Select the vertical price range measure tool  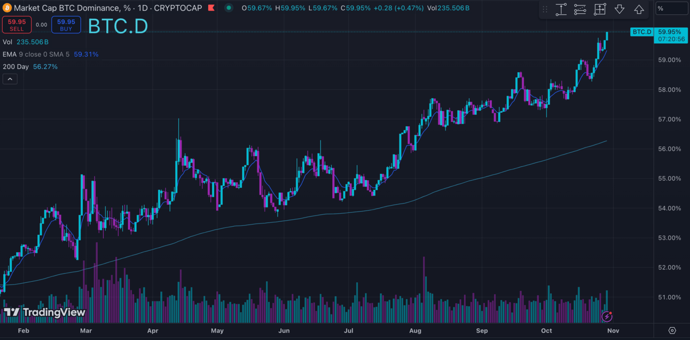[561, 9]
